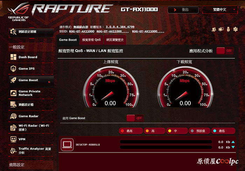Switch to the 頻寬管理 QoS tab
The image size is (245, 171).
91,40
